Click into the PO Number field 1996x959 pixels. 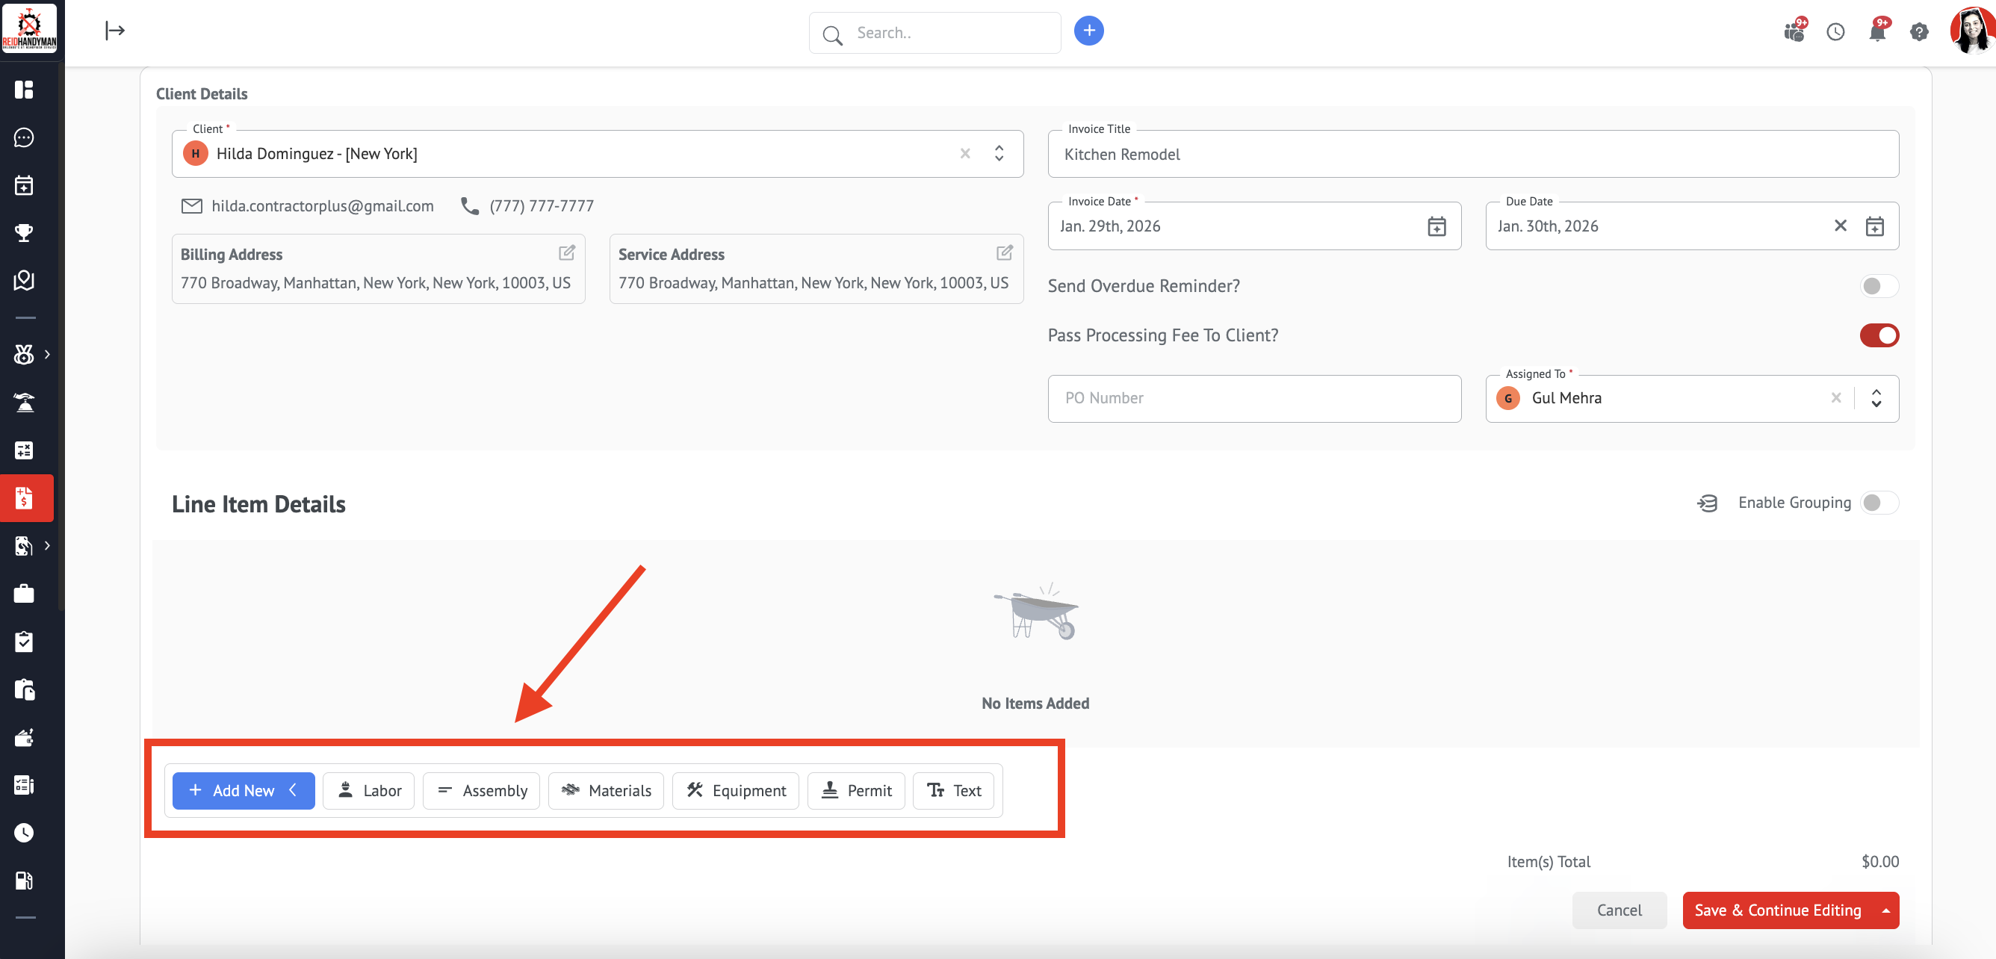[x=1253, y=398]
